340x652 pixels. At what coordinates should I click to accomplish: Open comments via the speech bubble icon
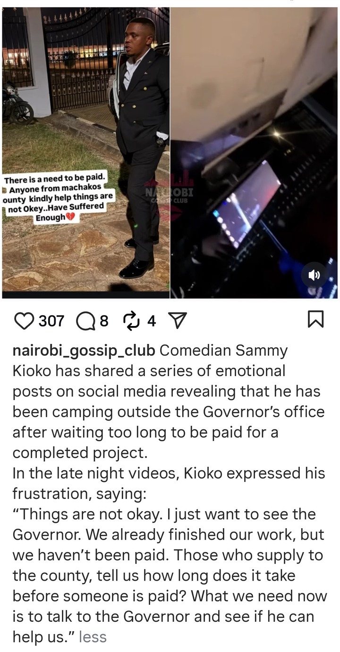click(x=85, y=321)
